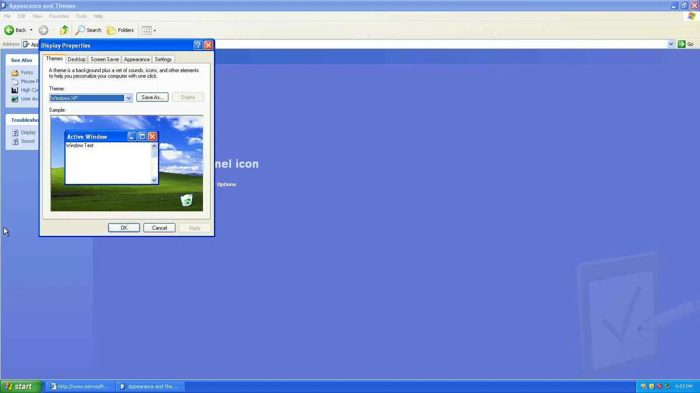Click the Display troubleshooter help icon
Viewport: 700px width, 393px height.
click(x=15, y=133)
